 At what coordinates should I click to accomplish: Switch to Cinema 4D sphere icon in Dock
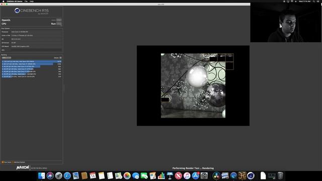(x=251, y=176)
